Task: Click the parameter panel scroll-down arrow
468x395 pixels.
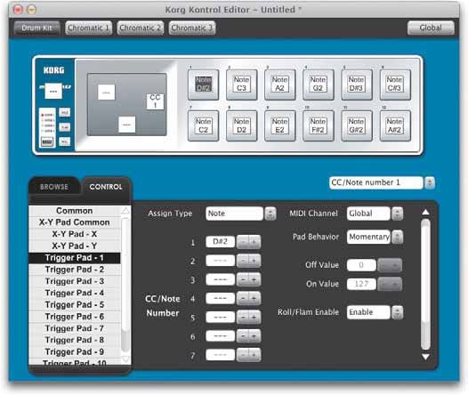Action: tap(425, 357)
